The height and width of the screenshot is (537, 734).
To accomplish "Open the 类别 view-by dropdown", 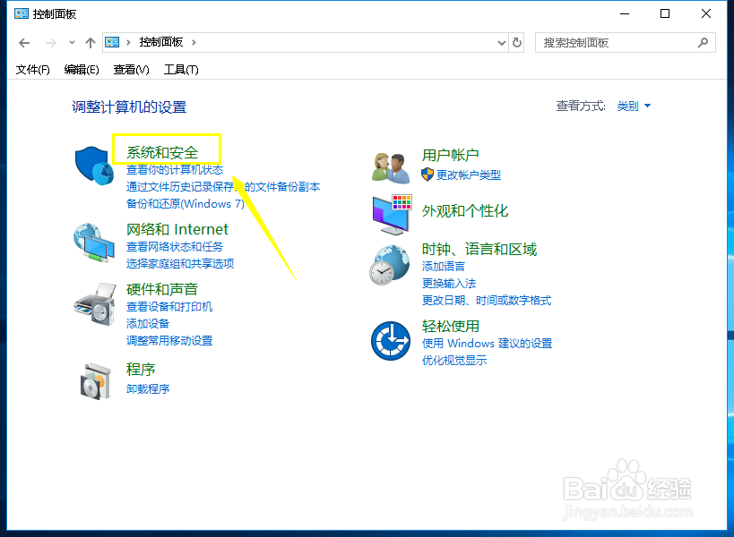I will coord(634,107).
